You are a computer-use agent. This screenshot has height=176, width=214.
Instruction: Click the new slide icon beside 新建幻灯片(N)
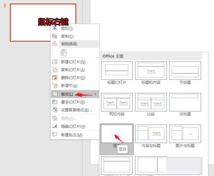click(x=55, y=62)
